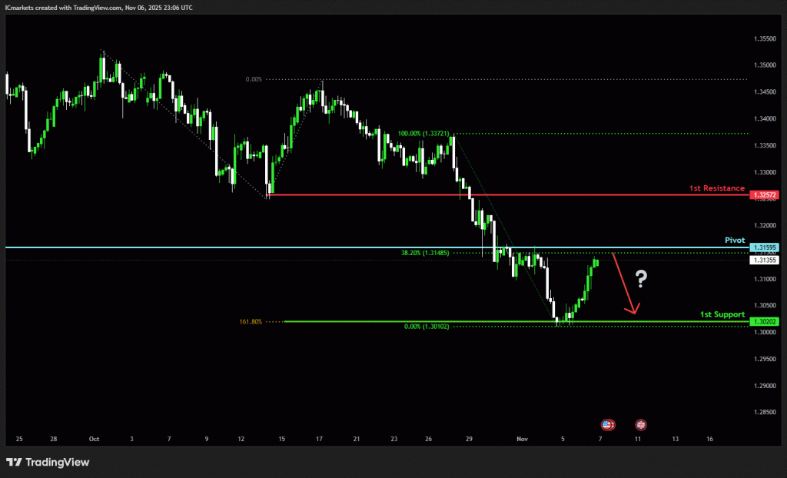
Task: Select the 1st Support text label
Action: [722, 314]
